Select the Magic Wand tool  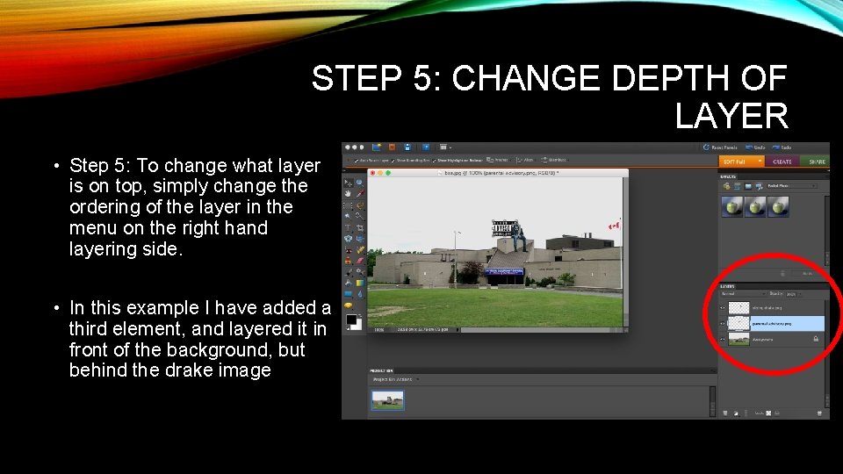pos(348,216)
